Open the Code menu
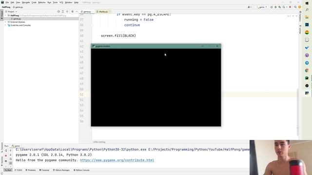Viewport: 312px width, 175px height. tap(34, 2)
